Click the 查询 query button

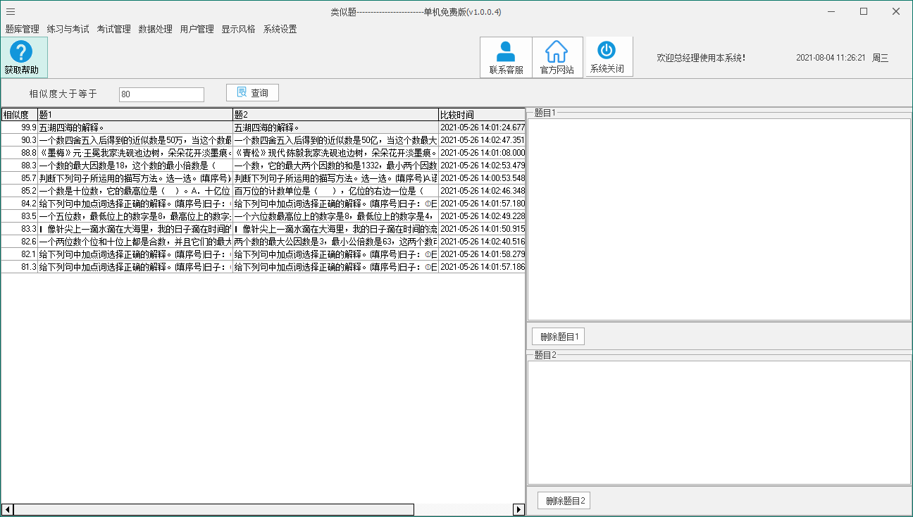(x=251, y=92)
